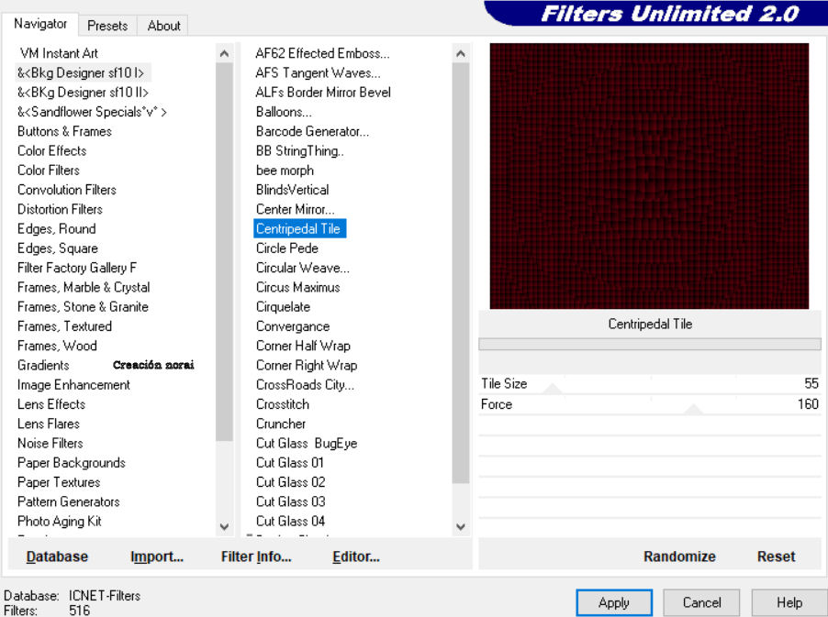Select Lens Flares category

[49, 424]
